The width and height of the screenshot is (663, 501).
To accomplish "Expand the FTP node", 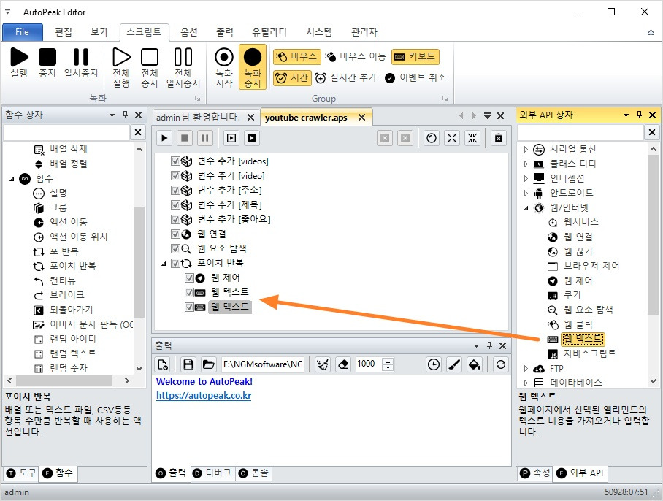I will [x=526, y=368].
